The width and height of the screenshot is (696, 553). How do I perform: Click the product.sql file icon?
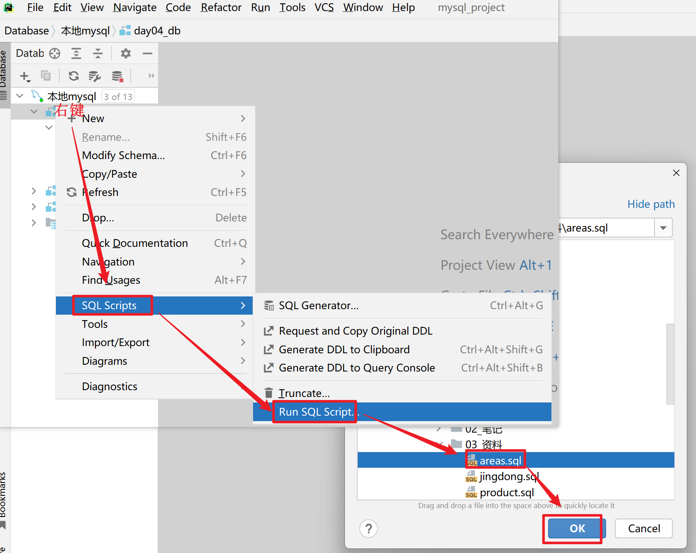471,493
